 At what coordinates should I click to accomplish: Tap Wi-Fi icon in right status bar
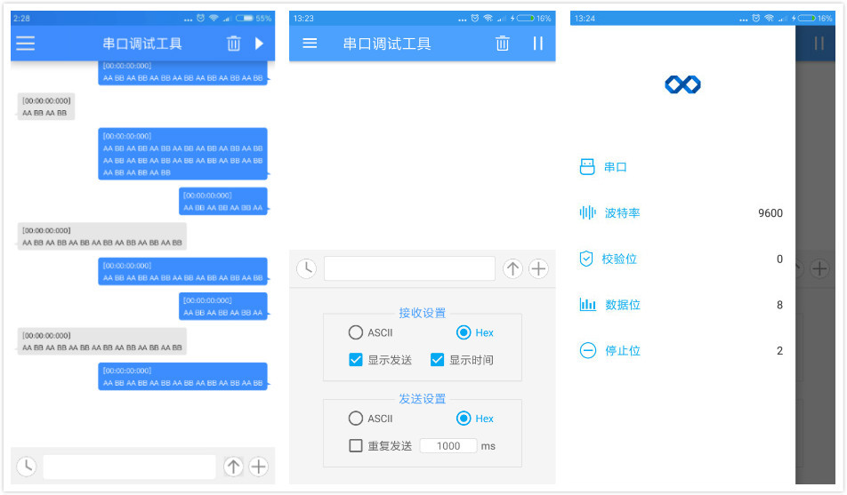[769, 18]
